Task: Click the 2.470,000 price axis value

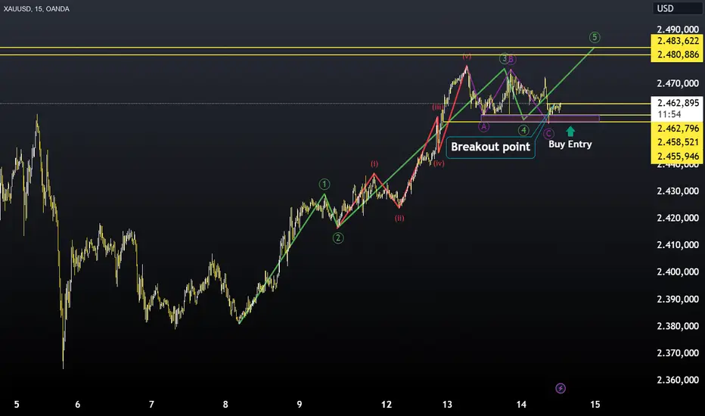Action: coord(678,83)
